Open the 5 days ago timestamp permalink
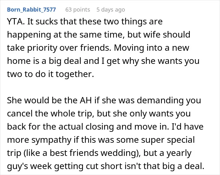The image size is (220, 175). pos(111,10)
